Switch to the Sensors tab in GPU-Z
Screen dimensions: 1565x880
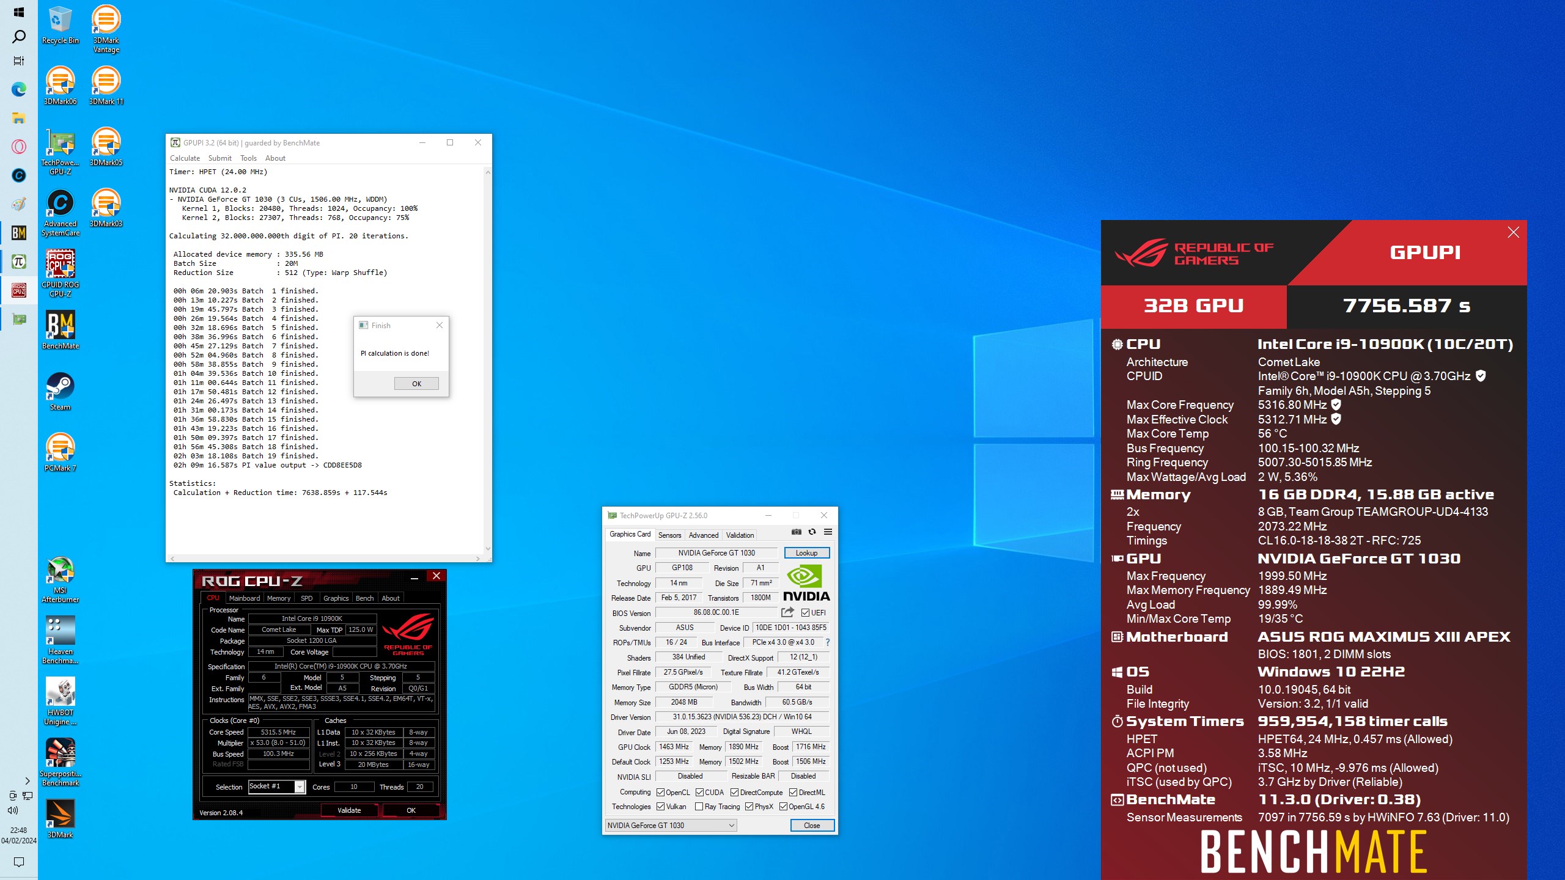click(x=669, y=535)
